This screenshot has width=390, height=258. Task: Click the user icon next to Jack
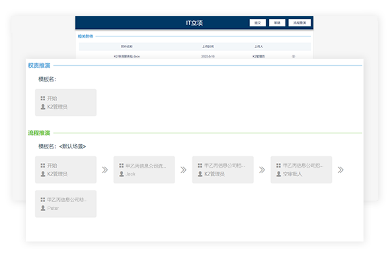click(x=122, y=174)
